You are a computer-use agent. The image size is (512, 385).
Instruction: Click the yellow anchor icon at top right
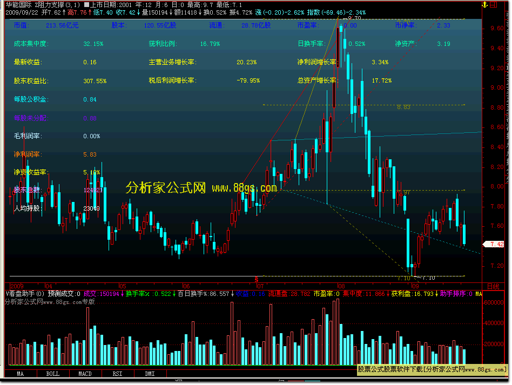click(484, 4)
